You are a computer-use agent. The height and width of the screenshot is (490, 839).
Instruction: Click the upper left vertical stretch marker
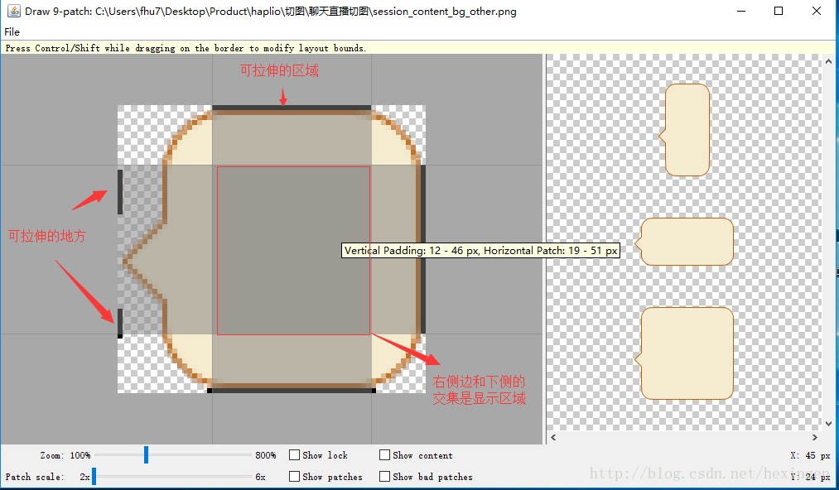click(x=120, y=192)
